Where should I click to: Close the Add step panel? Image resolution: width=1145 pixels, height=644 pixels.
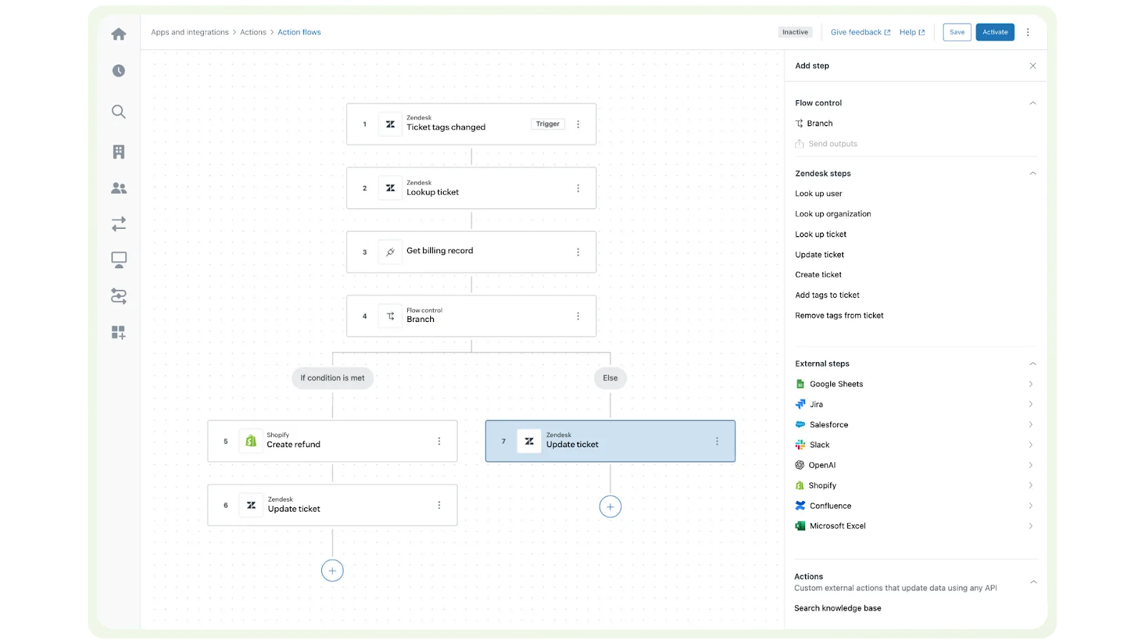click(1033, 65)
